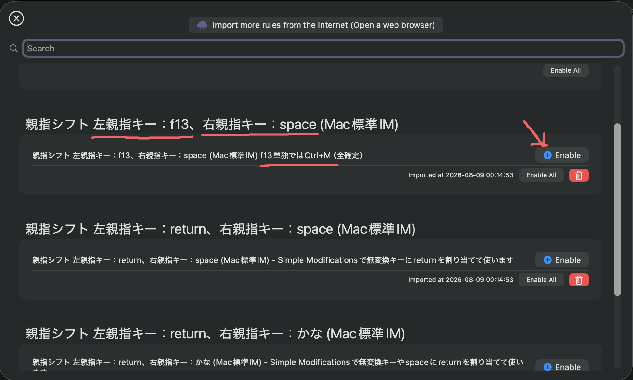Select heading 親指シフト 左親指キー：return、右親指キー：かな
Viewport: 633px width, 380px height.
[215, 334]
